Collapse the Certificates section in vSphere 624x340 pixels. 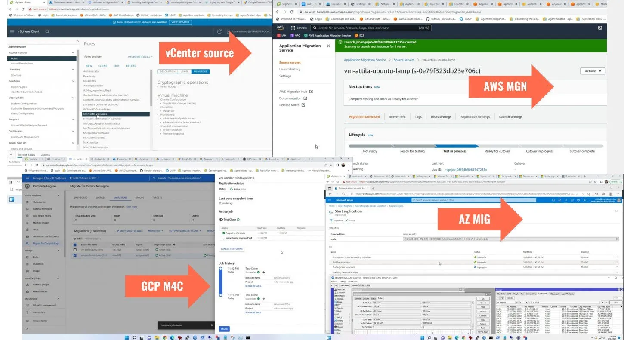click(73, 131)
